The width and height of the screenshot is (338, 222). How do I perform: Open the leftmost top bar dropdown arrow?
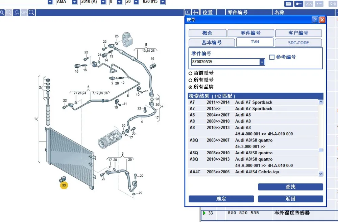point(50,2)
